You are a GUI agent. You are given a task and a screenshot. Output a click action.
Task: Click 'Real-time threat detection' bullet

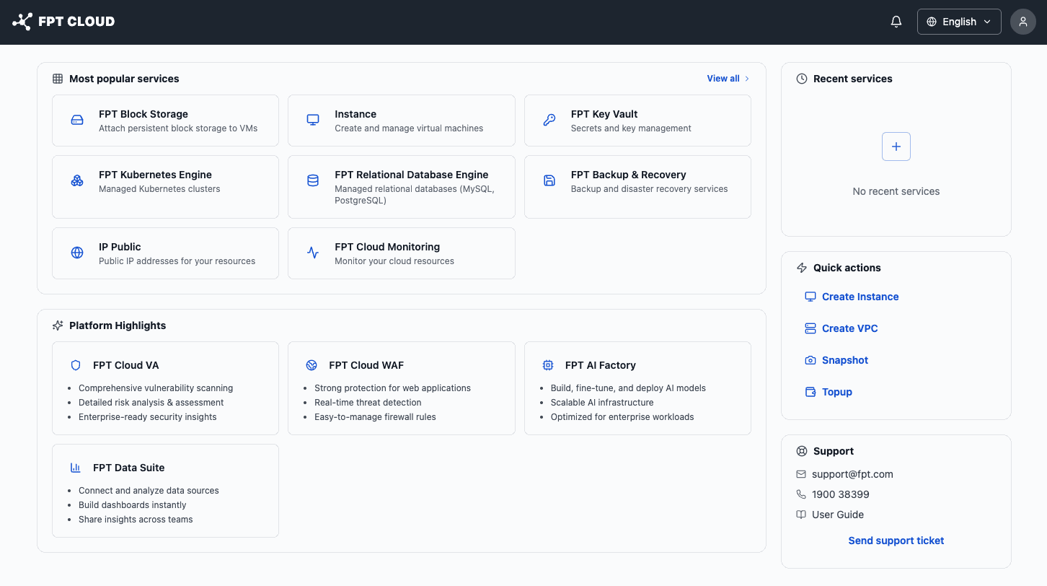[x=368, y=403]
